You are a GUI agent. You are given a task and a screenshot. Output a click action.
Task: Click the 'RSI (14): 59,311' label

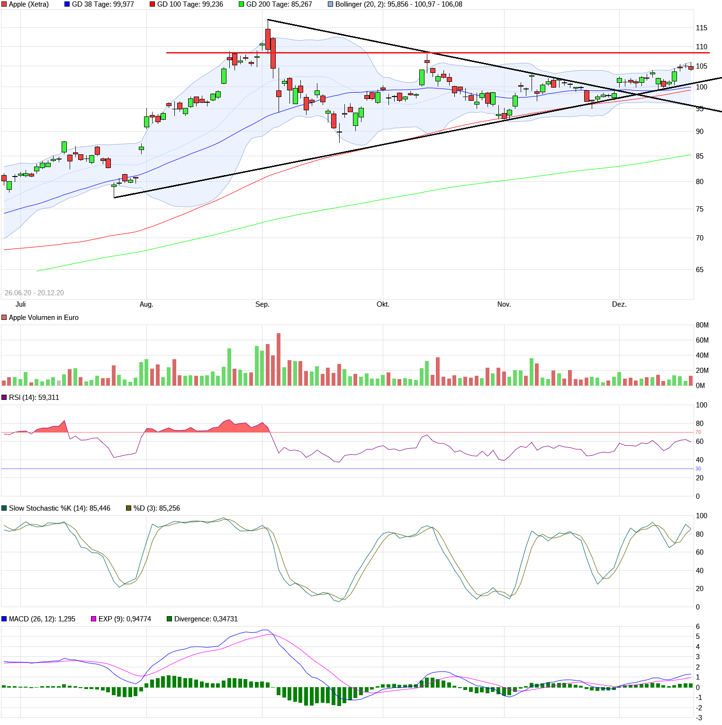click(x=34, y=398)
